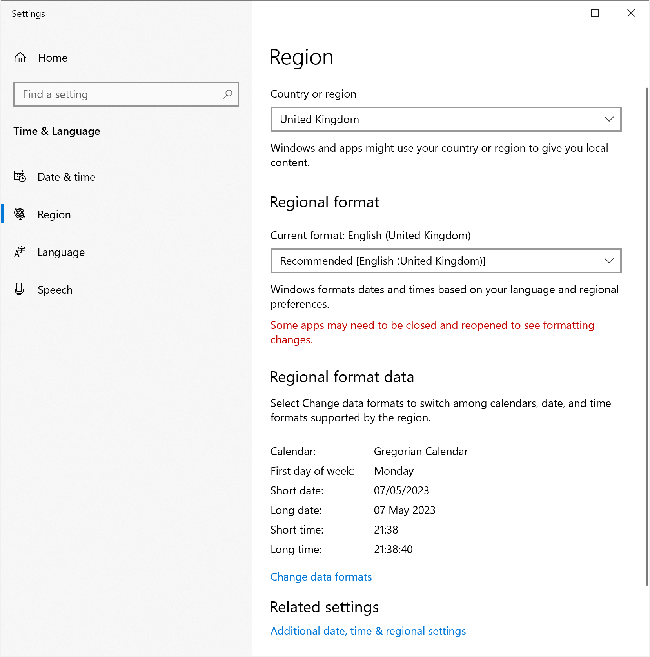The width and height of the screenshot is (650, 657).
Task: Open the Country or region dropdown
Action: (446, 119)
